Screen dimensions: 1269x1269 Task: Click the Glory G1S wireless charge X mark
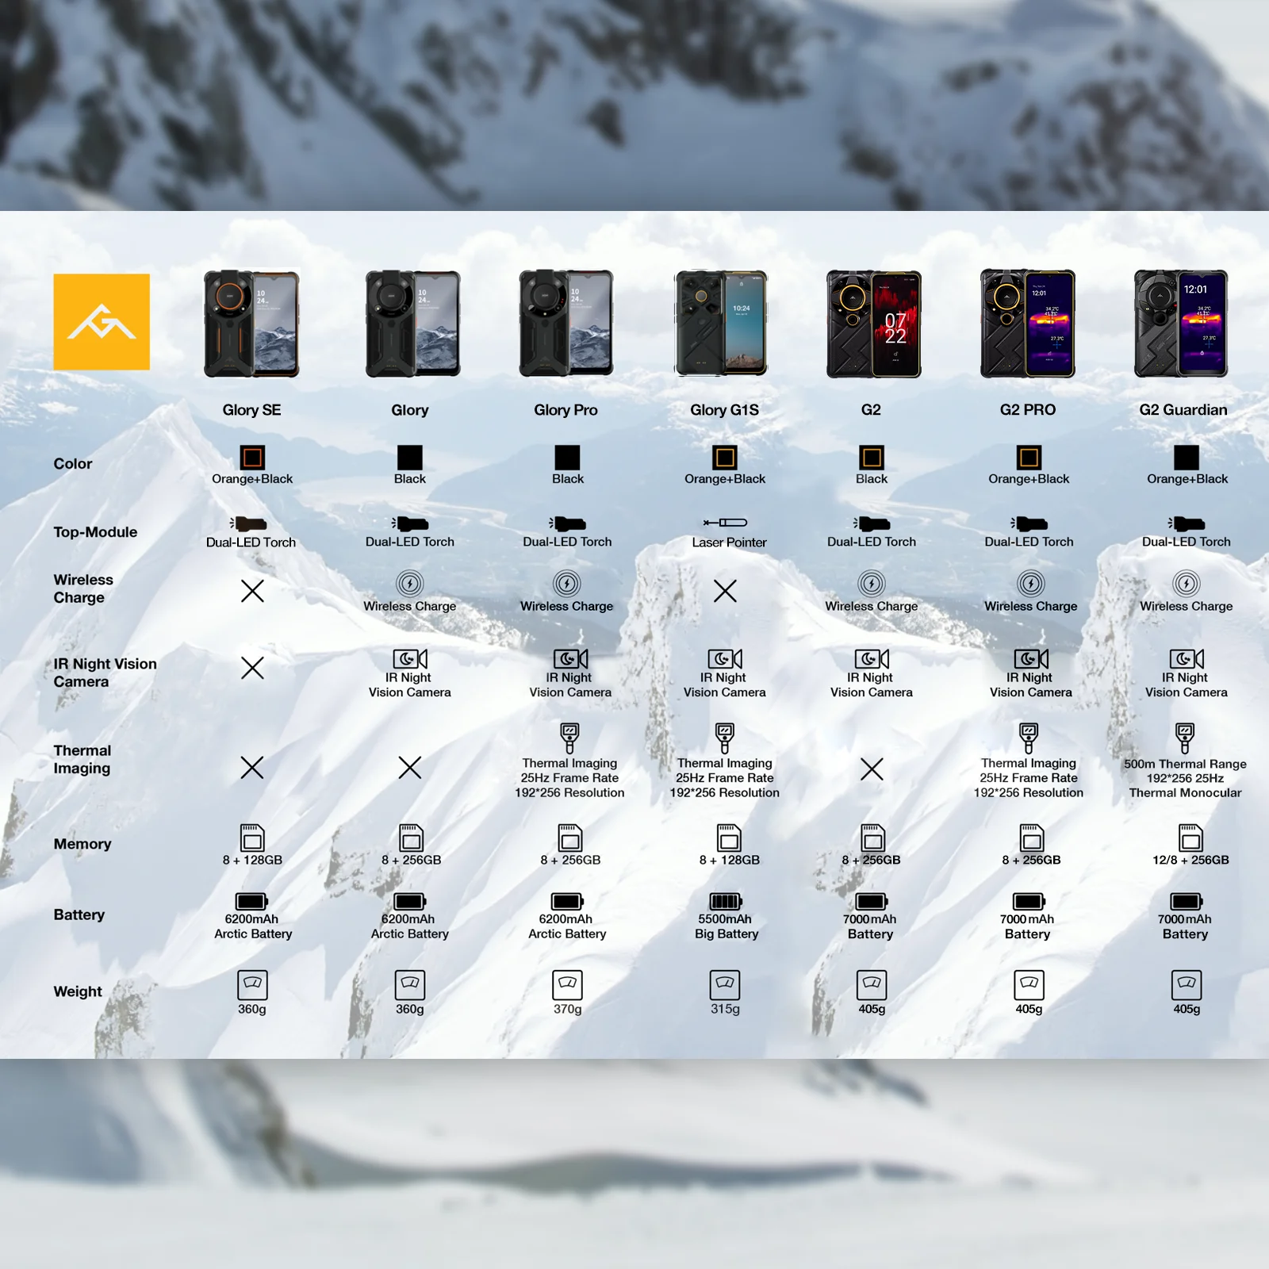tap(725, 591)
